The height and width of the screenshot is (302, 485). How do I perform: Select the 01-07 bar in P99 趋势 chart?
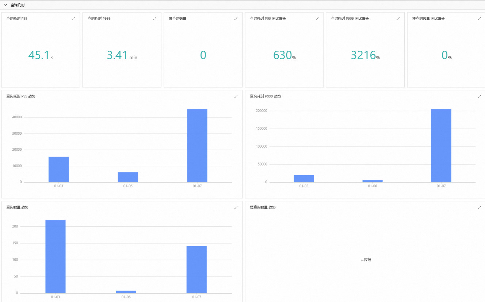[197, 146]
